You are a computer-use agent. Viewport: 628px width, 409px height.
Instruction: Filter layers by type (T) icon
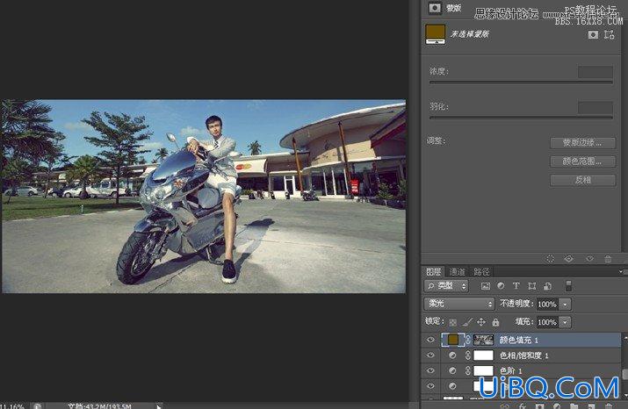tap(516, 286)
